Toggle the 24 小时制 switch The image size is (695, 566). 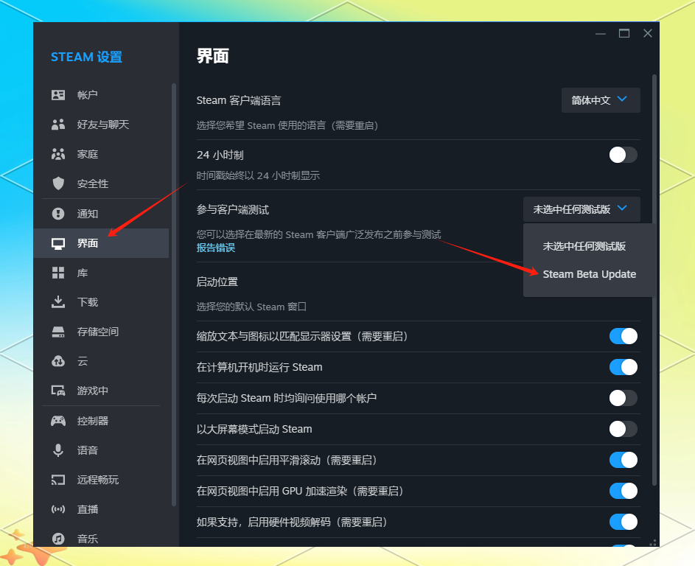coord(624,155)
